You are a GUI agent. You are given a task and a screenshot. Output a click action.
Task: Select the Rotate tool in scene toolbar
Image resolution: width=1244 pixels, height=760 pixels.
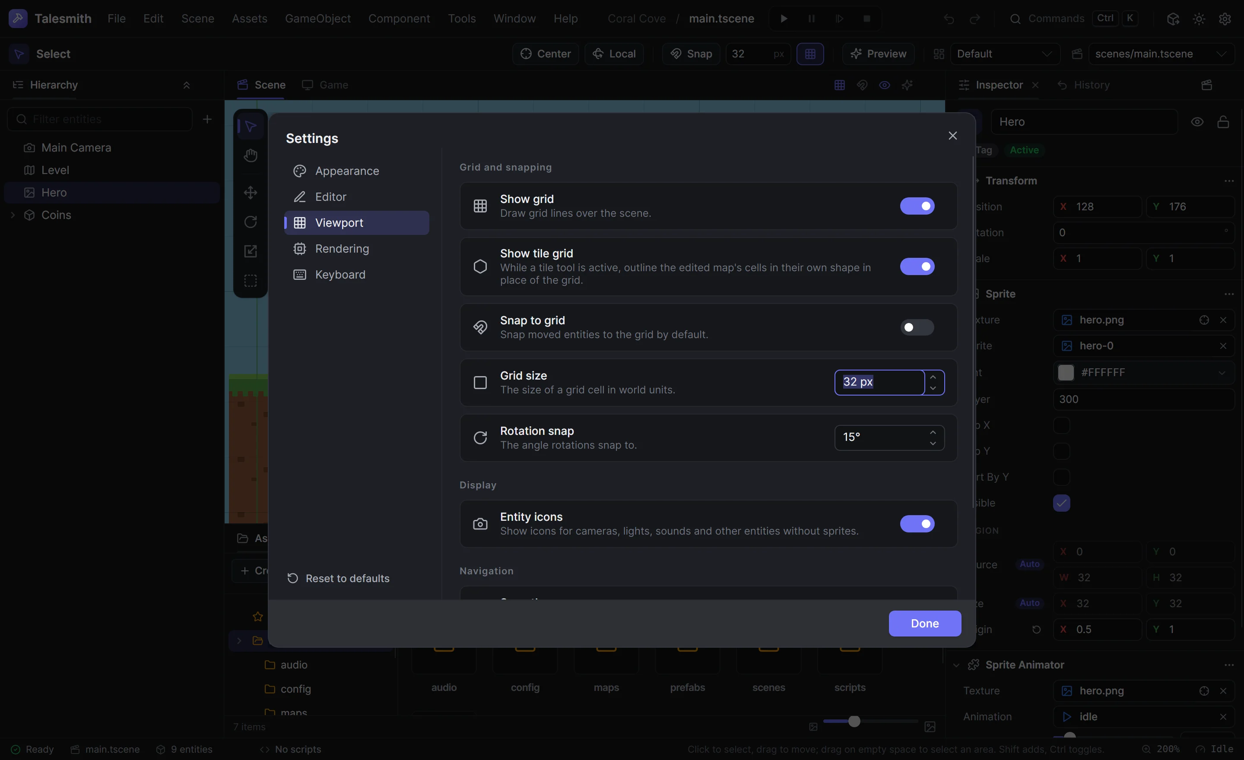(x=251, y=222)
